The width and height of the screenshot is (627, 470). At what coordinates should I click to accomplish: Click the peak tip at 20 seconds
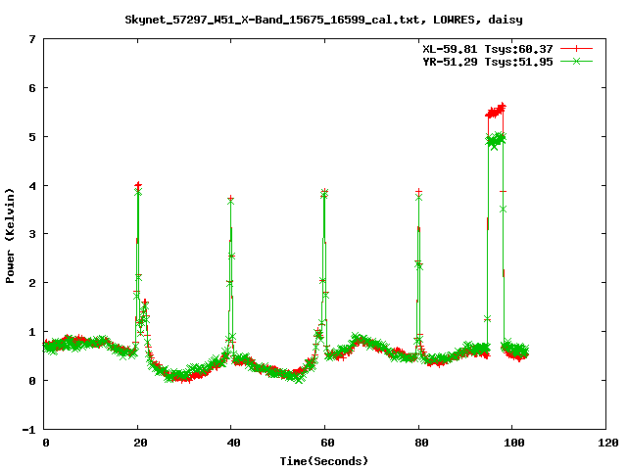coord(138,185)
